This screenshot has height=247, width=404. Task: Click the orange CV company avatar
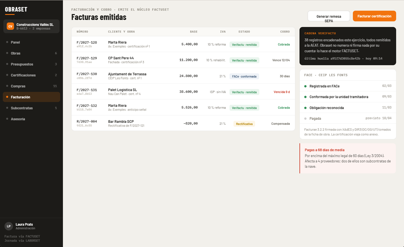click(x=10, y=26)
